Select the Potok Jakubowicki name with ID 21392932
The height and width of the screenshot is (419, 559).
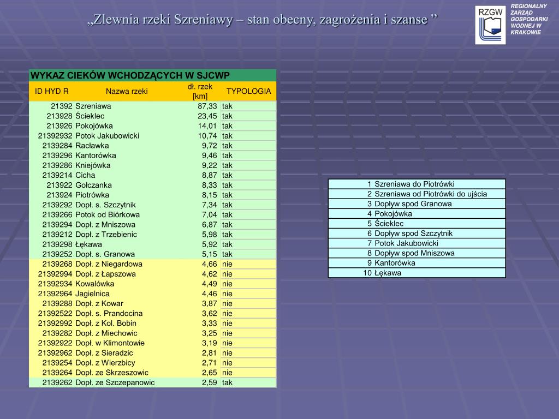[108, 136]
